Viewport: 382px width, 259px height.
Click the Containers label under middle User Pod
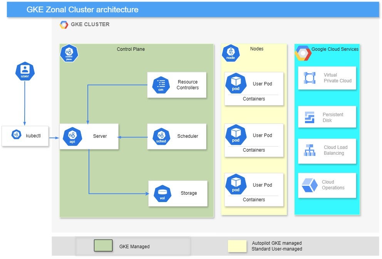[x=254, y=150]
